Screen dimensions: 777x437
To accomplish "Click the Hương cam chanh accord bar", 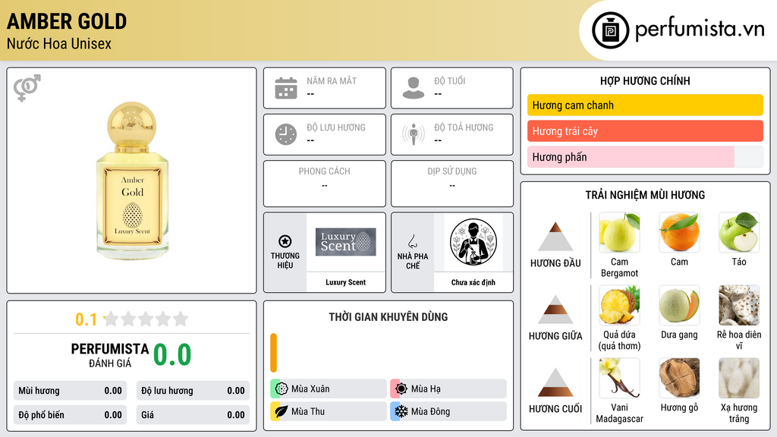I will (x=645, y=105).
